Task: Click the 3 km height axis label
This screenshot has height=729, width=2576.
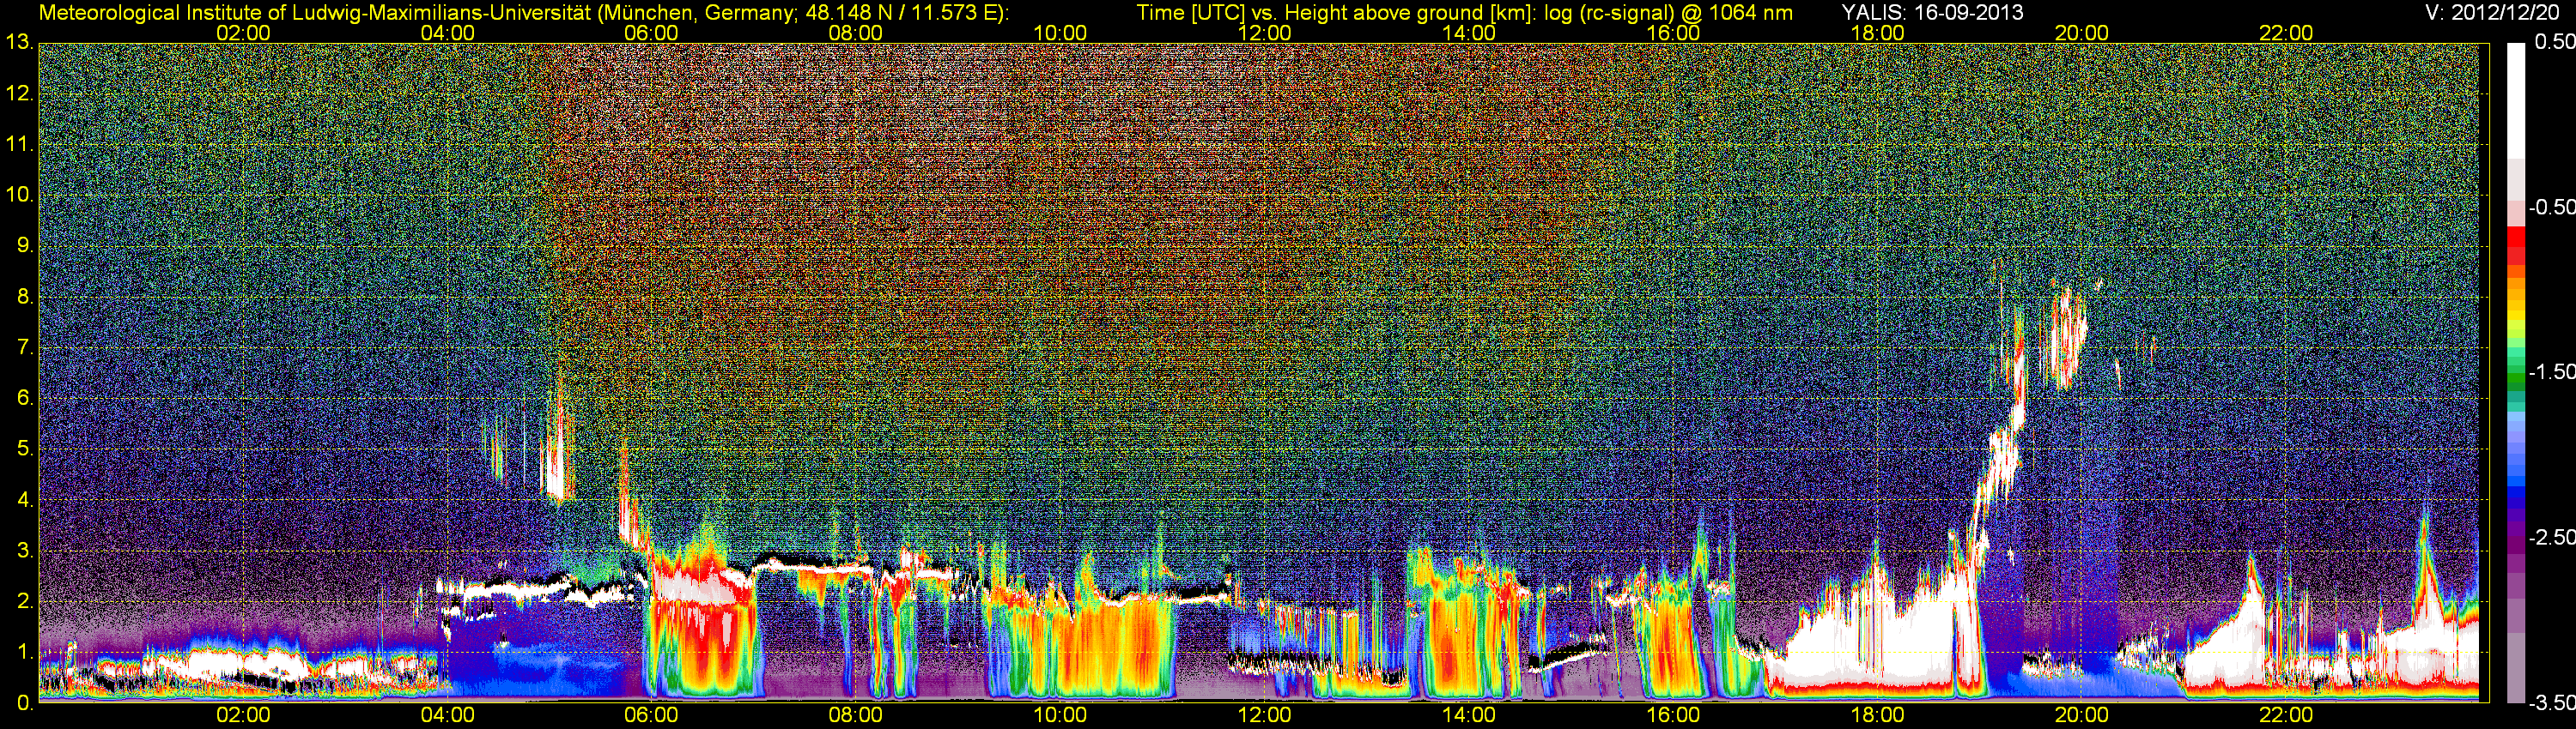Action: 25,551
